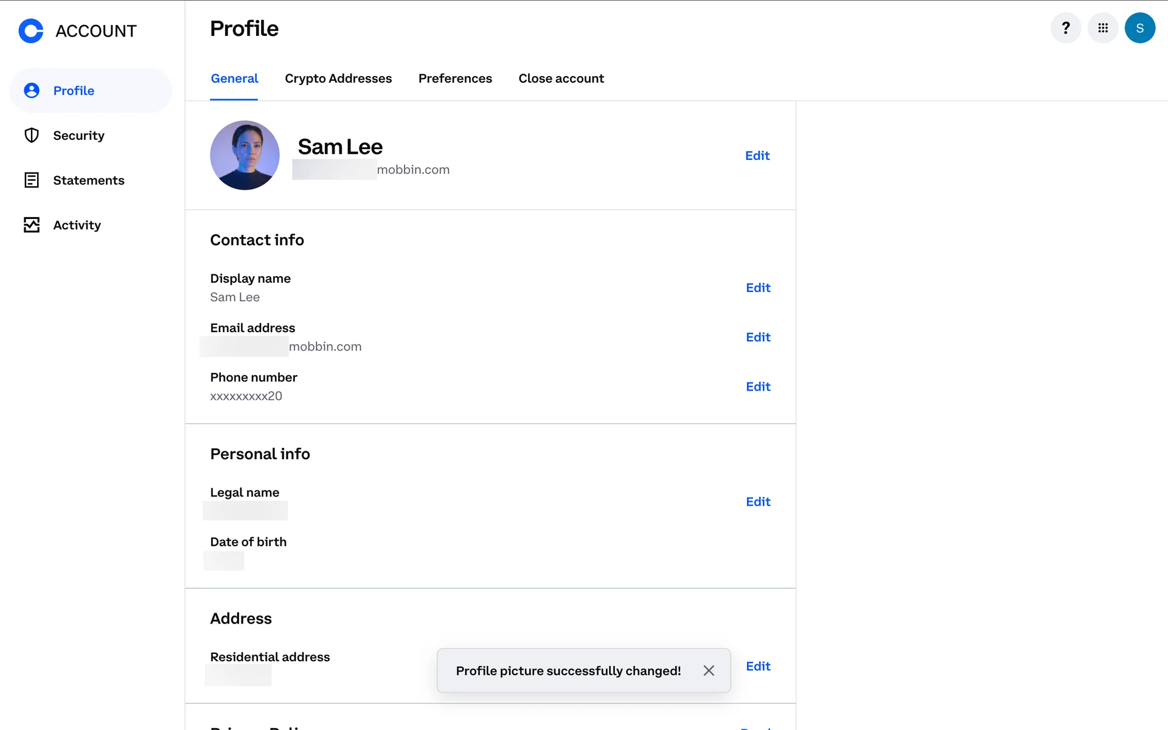Click the Security shield icon
Image resolution: width=1168 pixels, height=730 pixels.
pos(32,135)
